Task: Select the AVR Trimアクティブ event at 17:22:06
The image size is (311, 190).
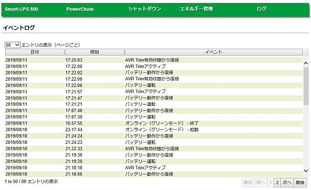Action: [x=145, y=66]
